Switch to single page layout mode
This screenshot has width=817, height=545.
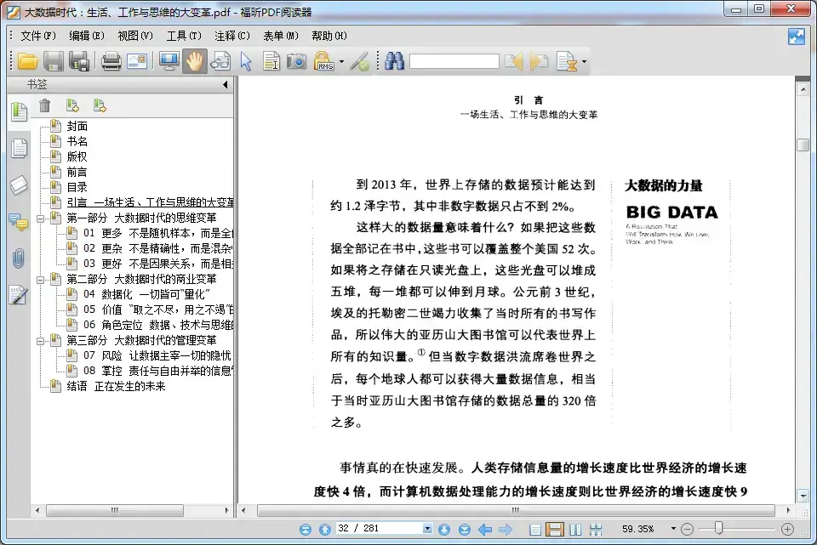coord(534,530)
